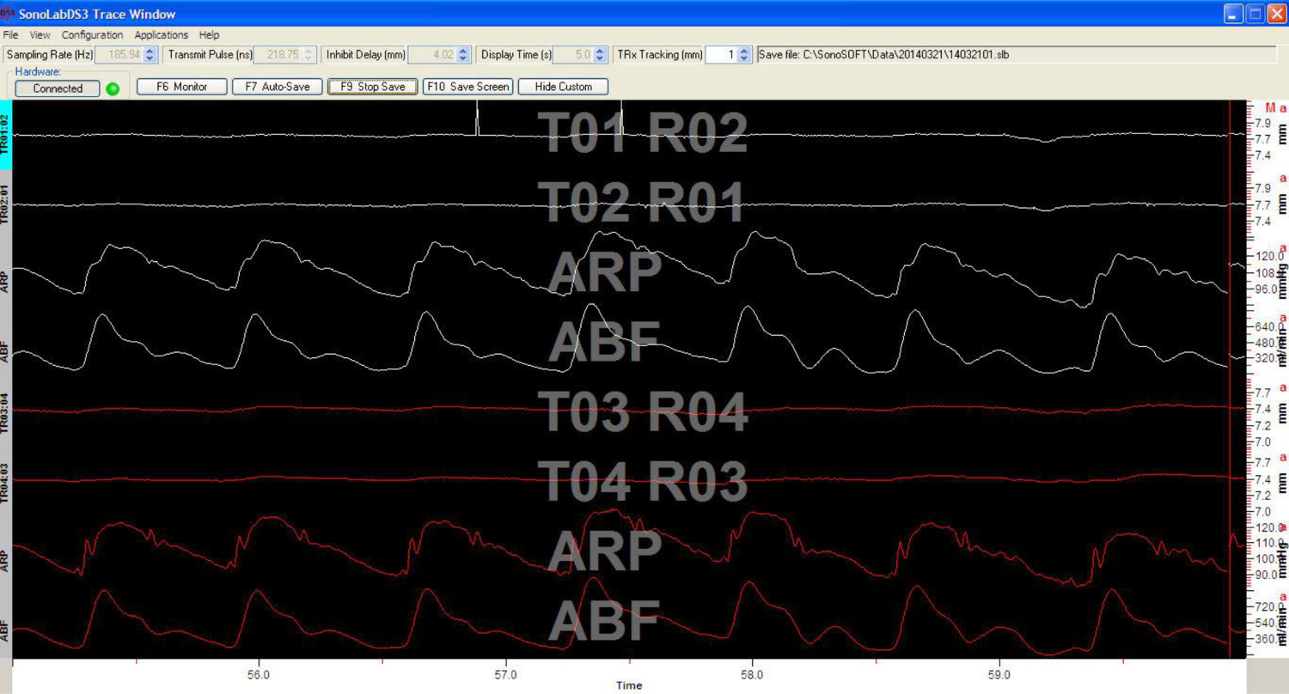Click the Sampling Rate spinner arrows
This screenshot has height=694, width=1289.
point(150,55)
